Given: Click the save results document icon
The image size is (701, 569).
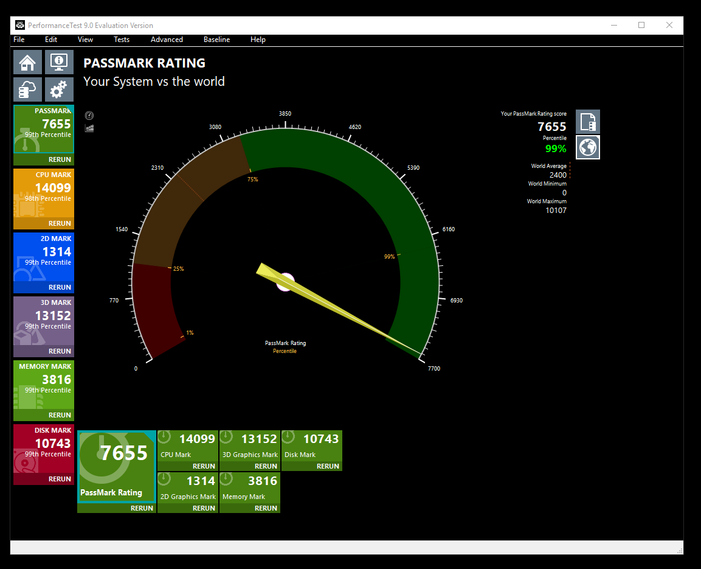Looking at the screenshot, I should [588, 122].
